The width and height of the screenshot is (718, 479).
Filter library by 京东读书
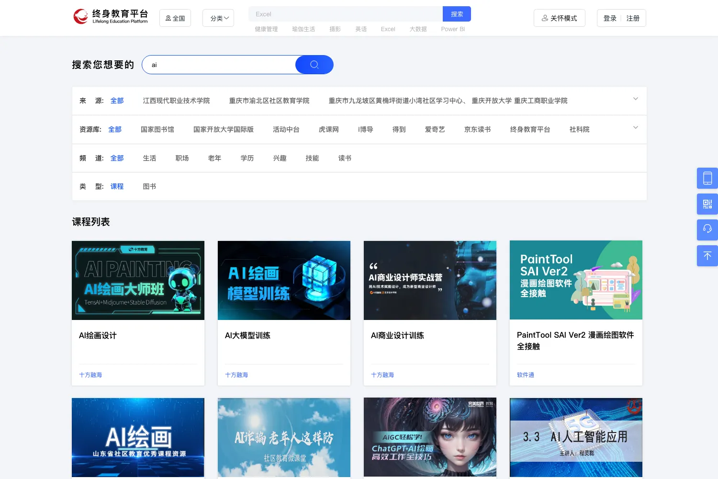[478, 129]
